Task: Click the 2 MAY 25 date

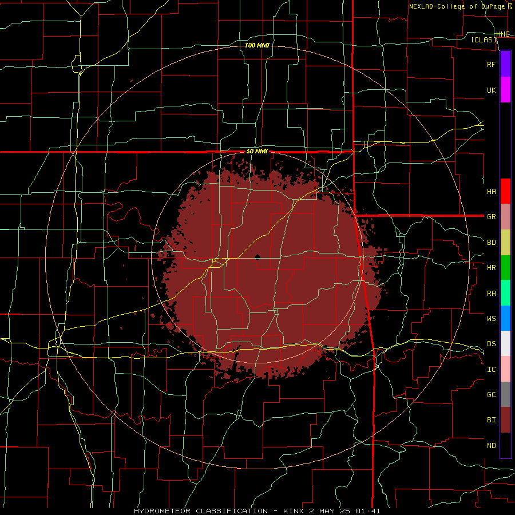Action: point(330,511)
